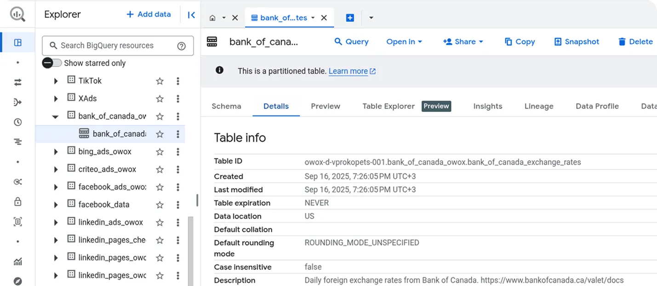Open more actions for TikTok dataset

[177, 81]
